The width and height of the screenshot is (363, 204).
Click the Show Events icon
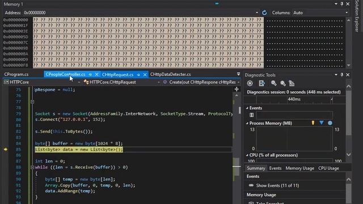251,185
